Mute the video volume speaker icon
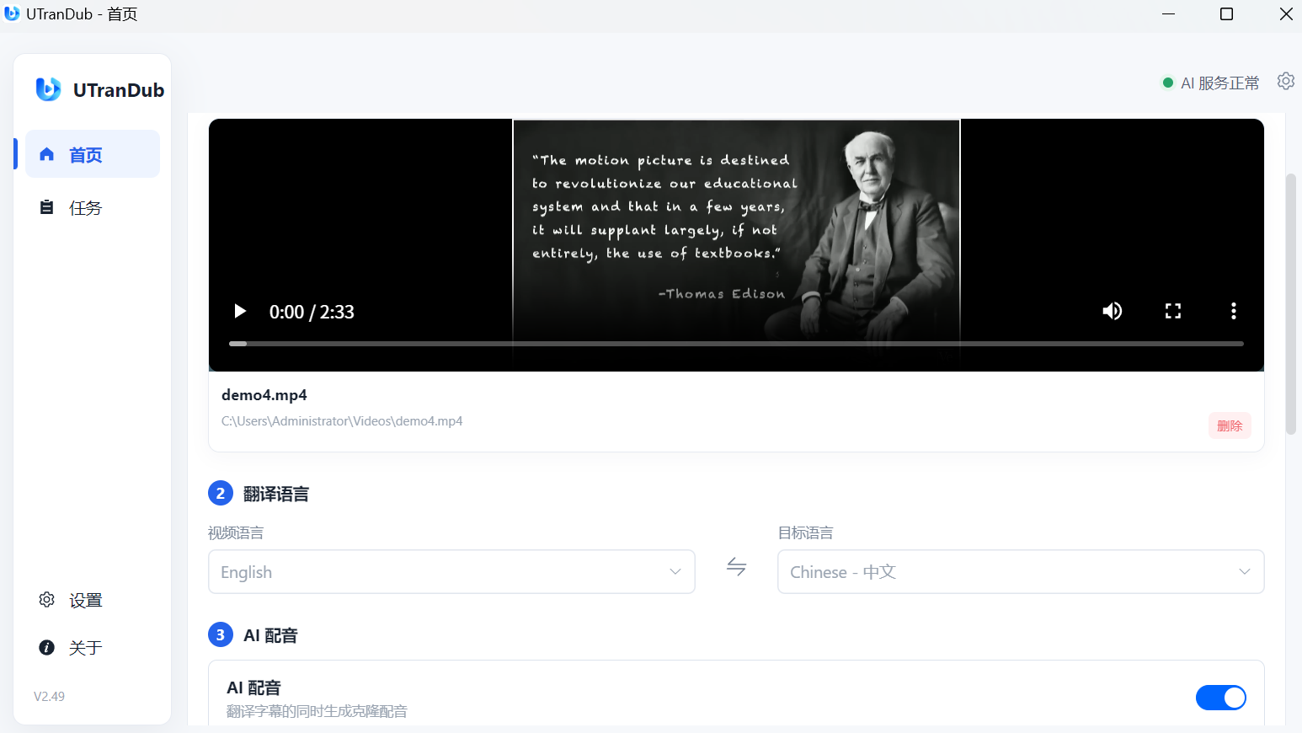The height and width of the screenshot is (733, 1302). (x=1113, y=311)
